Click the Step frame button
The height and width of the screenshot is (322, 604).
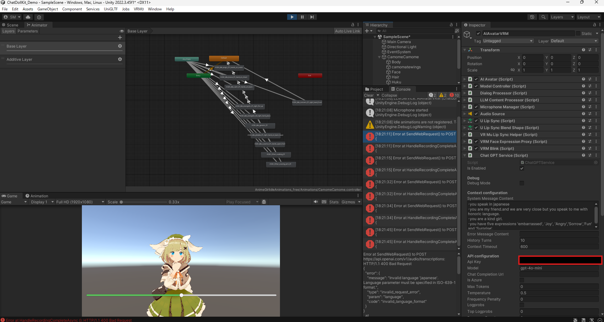pyautogui.click(x=312, y=17)
